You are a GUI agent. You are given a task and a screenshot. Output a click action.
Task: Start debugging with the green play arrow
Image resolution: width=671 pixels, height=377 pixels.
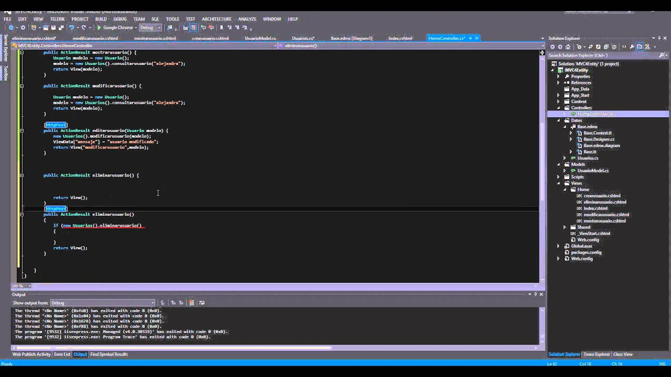[x=99, y=28]
